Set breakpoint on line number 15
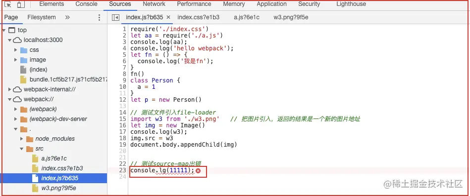The width and height of the screenshot is (470, 196). tap(123, 119)
